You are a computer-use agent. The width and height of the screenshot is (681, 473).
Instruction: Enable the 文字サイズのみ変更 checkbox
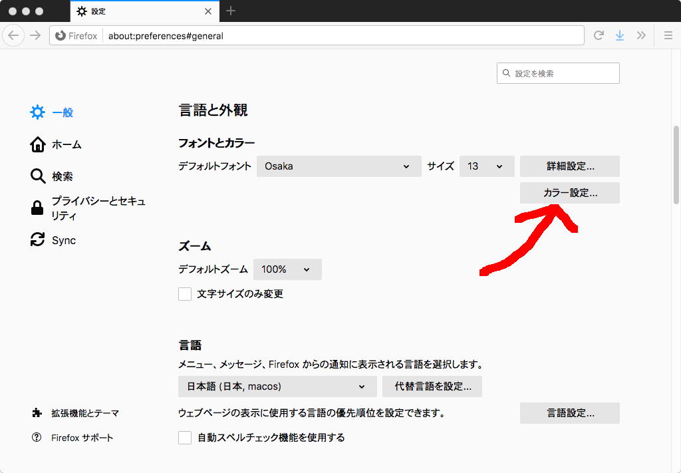(x=185, y=294)
